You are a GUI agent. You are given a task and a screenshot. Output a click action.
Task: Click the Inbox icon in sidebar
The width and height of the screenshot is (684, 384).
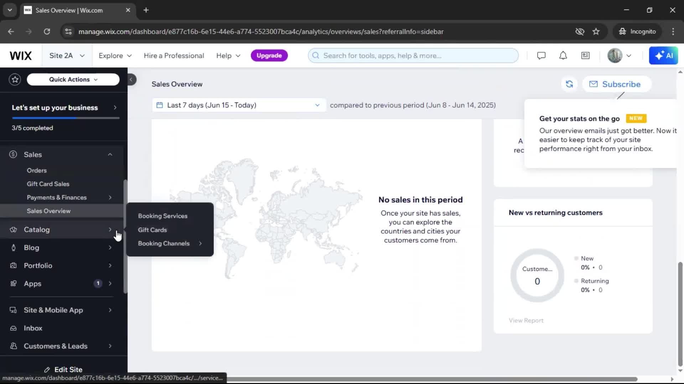click(13, 328)
